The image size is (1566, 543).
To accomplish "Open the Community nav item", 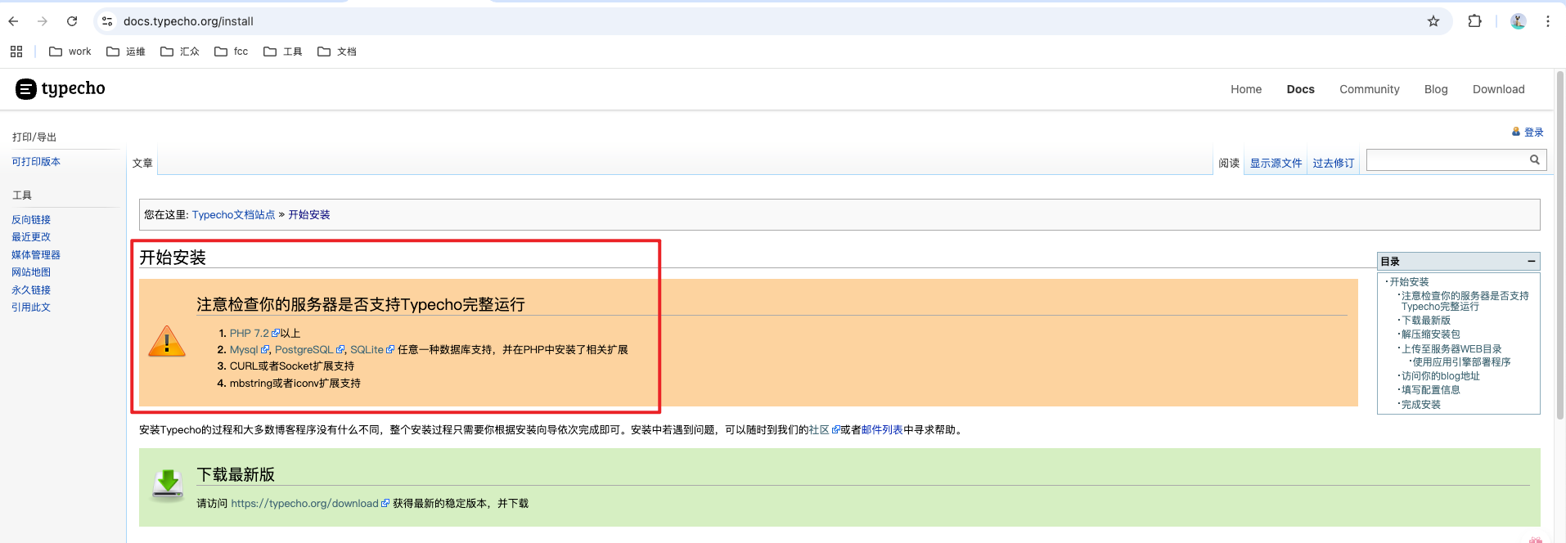I will pyautogui.click(x=1369, y=89).
